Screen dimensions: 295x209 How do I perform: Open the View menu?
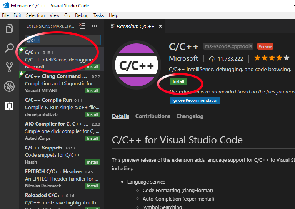click(x=55, y=15)
